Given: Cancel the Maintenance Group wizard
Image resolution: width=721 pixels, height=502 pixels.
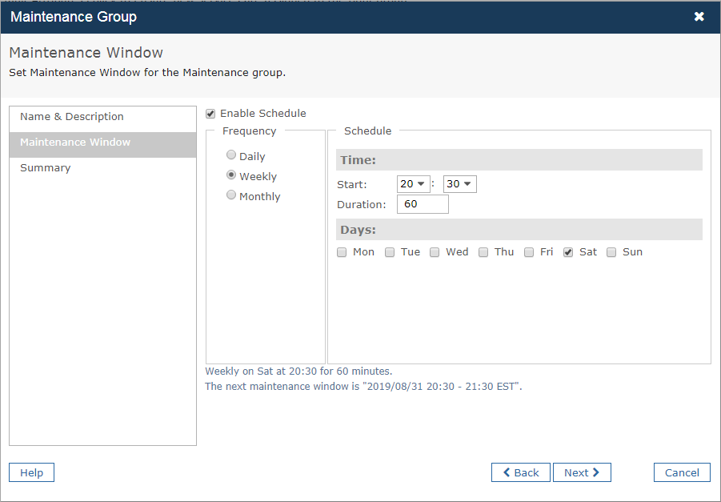Looking at the screenshot, I should (682, 472).
